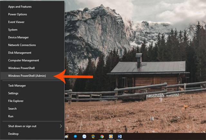Select Computer Management
The image size is (206, 140).
tap(32, 61)
